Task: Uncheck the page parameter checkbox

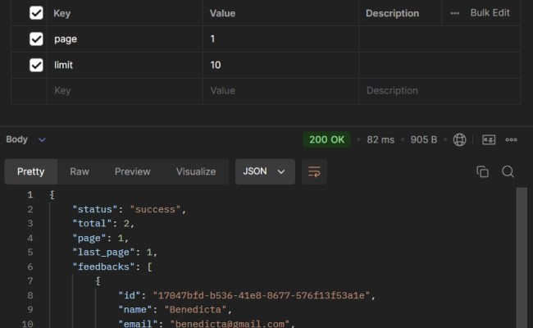Action: point(36,39)
